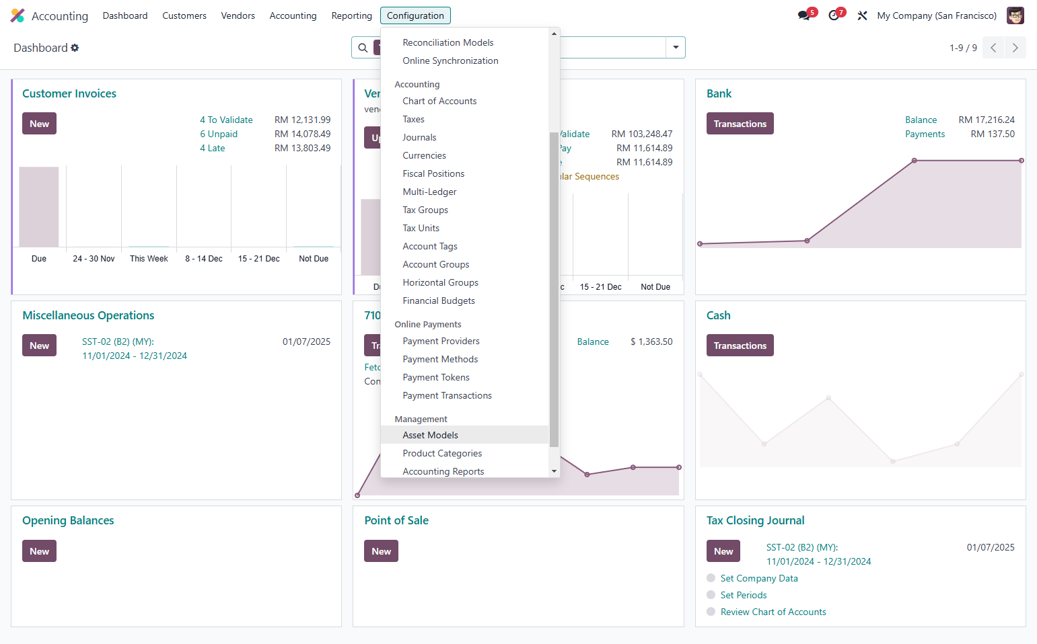Go to the previous page arrow
Image resolution: width=1037 pixels, height=644 pixels.
(x=993, y=48)
